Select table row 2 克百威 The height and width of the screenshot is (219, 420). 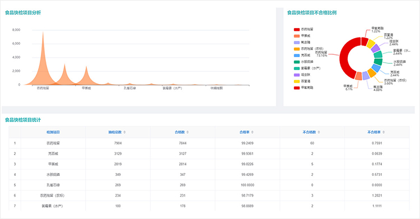click(x=209, y=153)
